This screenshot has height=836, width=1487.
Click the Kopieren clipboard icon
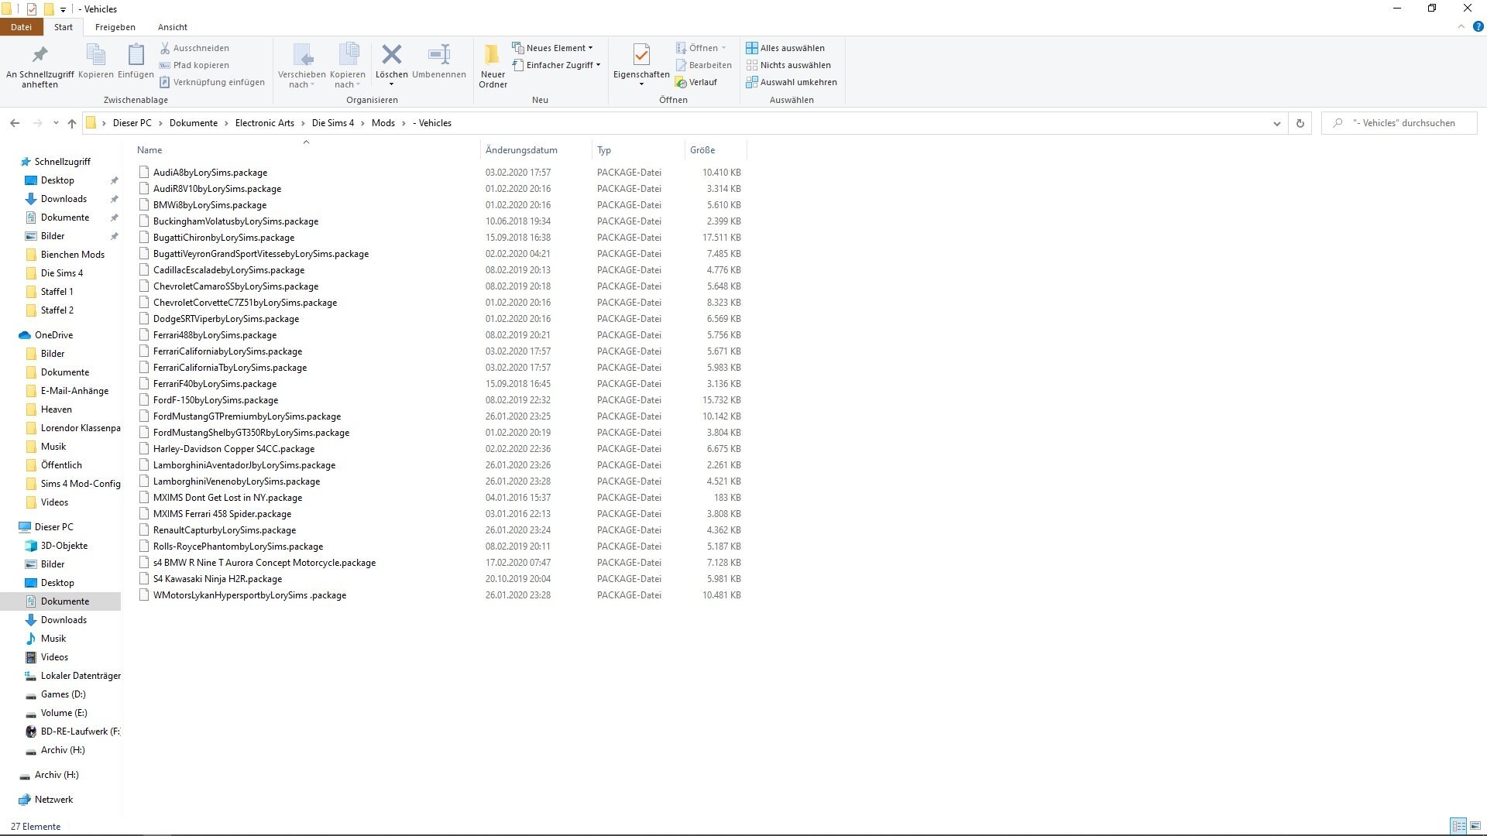click(x=96, y=62)
